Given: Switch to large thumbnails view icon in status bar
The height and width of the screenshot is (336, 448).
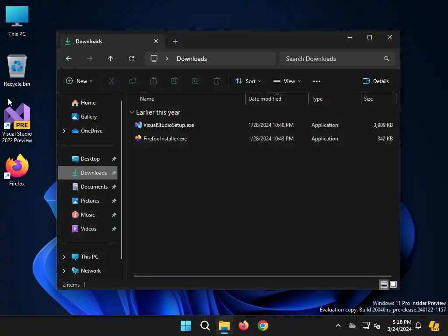Looking at the screenshot, I should 393,284.
